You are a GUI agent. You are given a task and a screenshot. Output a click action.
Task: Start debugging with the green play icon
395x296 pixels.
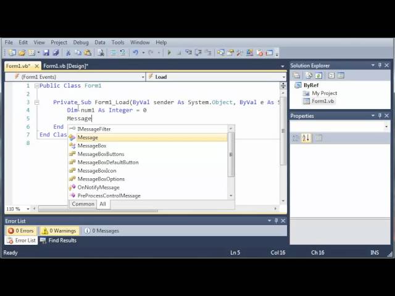169,52
